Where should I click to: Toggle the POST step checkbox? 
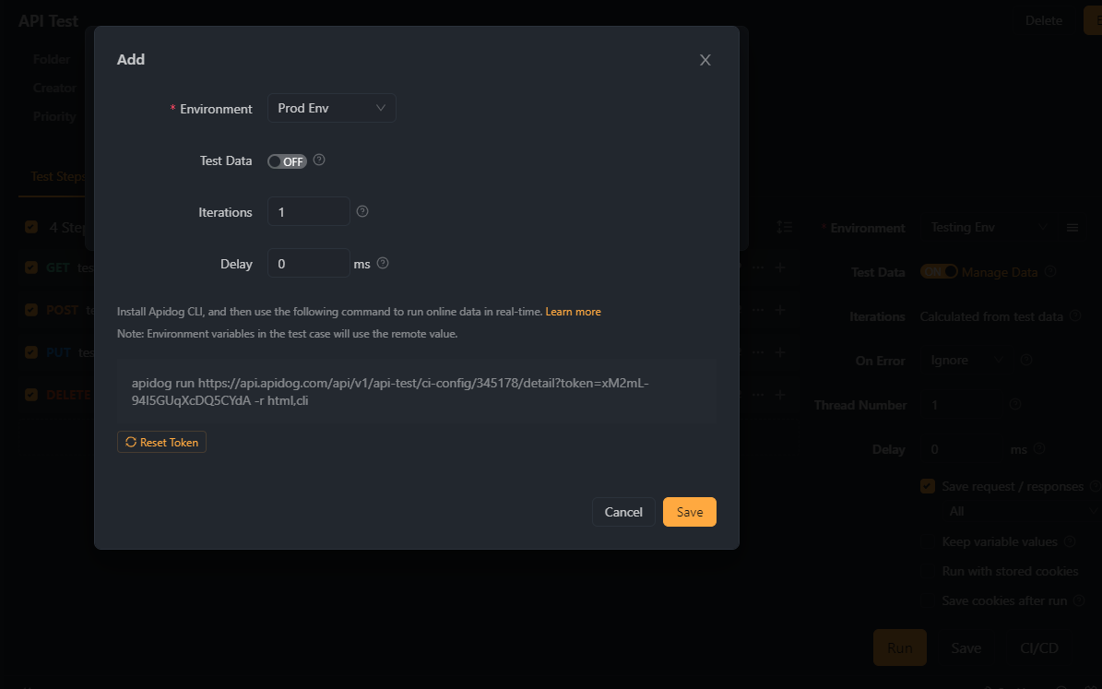pos(31,310)
